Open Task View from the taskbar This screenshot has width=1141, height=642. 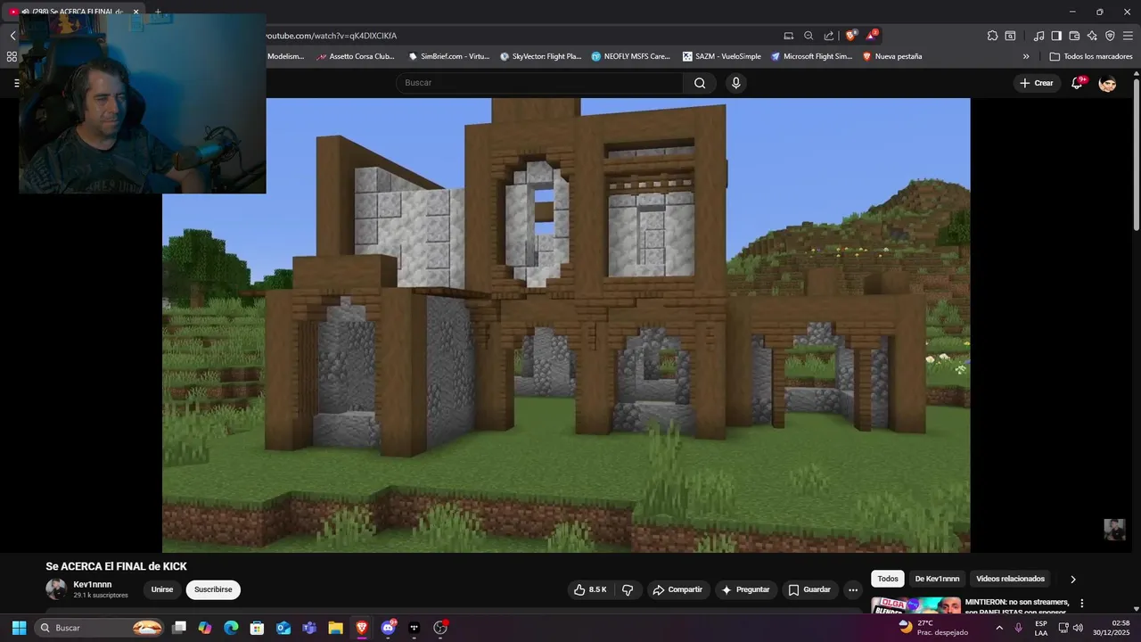click(x=178, y=628)
